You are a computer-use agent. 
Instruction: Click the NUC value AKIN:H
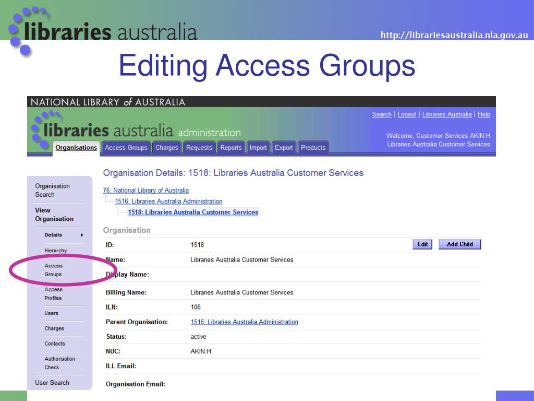pos(201,351)
